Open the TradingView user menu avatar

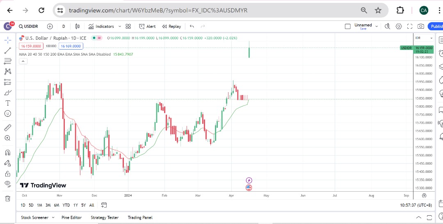(x=8, y=26)
